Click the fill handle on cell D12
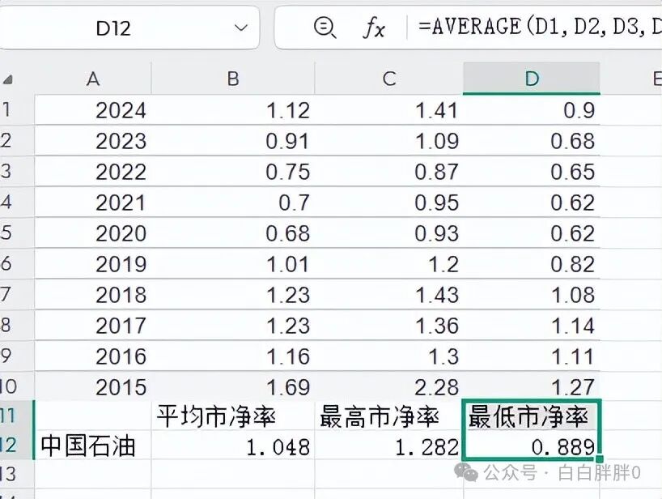The height and width of the screenshot is (499, 662). [x=600, y=458]
